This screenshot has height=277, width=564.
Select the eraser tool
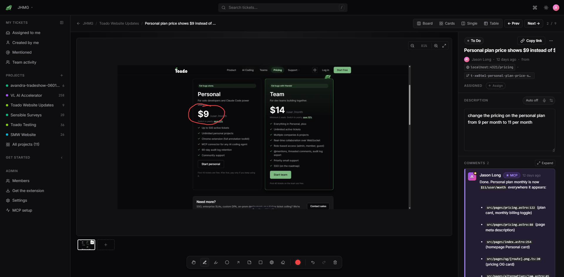tap(283, 262)
